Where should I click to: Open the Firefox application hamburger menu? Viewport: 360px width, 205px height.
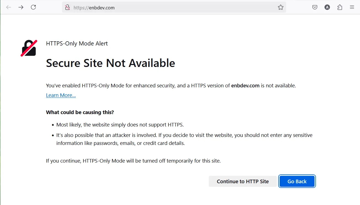click(352, 7)
